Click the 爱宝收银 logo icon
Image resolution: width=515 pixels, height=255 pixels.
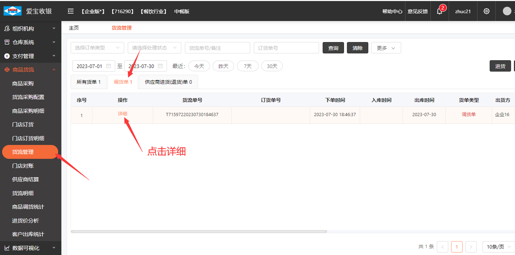(x=12, y=11)
